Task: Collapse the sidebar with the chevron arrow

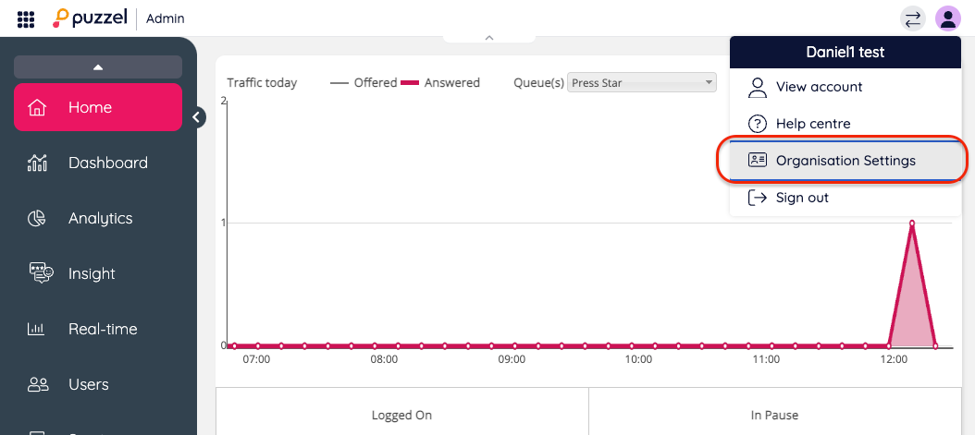Action: [x=196, y=116]
